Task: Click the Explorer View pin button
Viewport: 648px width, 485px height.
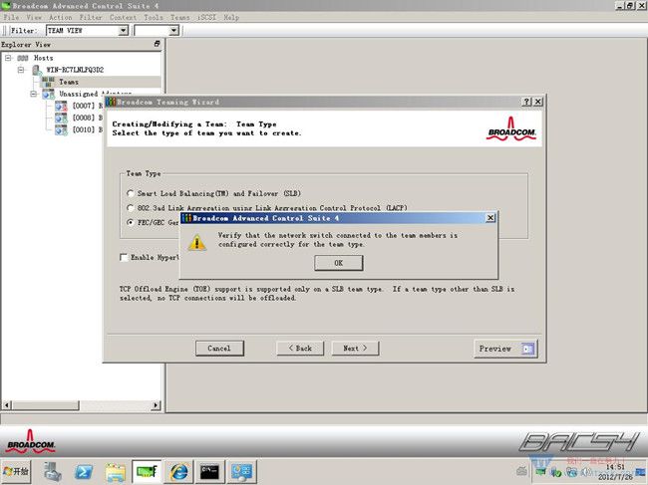Action: point(158,44)
